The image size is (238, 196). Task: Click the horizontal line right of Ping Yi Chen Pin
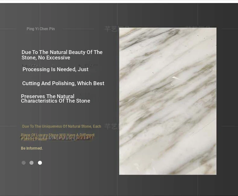click(78, 29)
